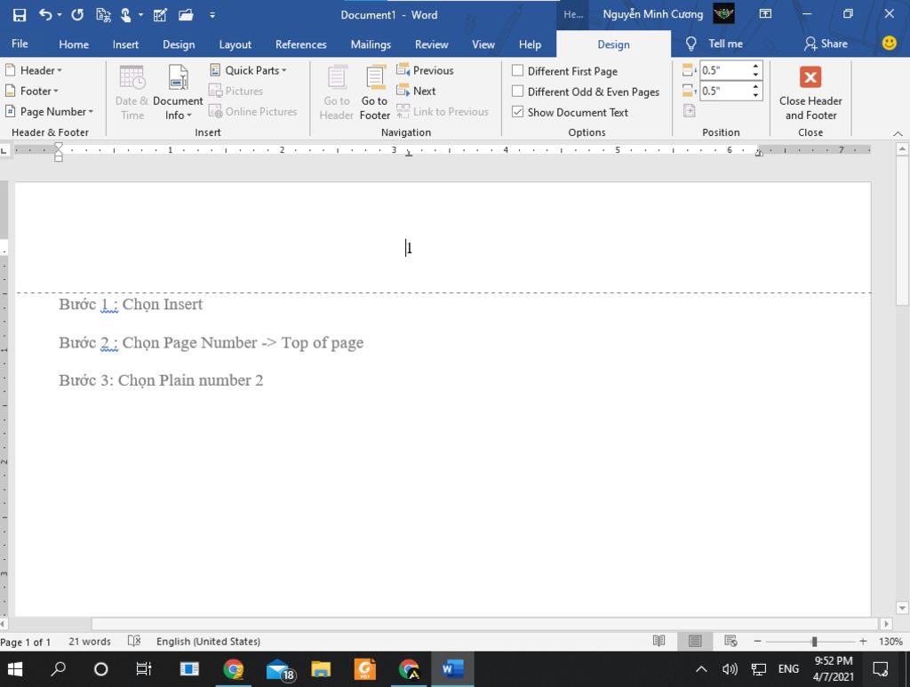Open the File menu
The image size is (910, 687).
(20, 44)
